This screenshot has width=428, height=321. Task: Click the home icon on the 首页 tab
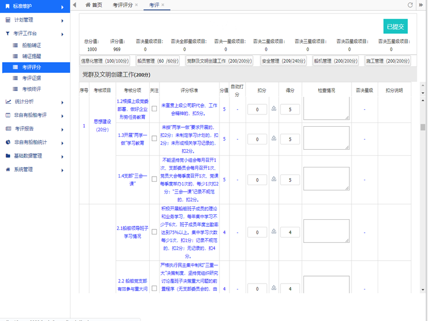(x=88, y=5)
